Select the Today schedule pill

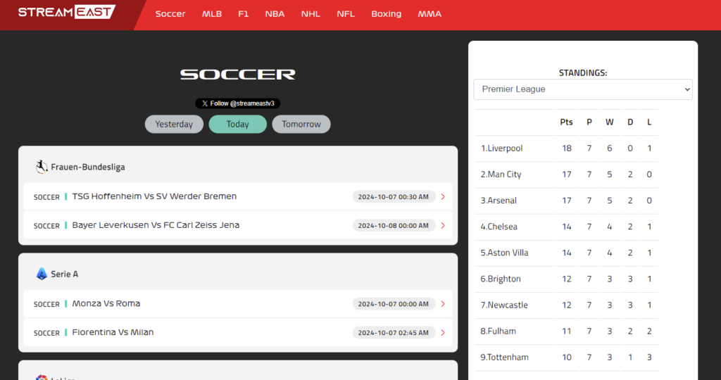(x=237, y=125)
